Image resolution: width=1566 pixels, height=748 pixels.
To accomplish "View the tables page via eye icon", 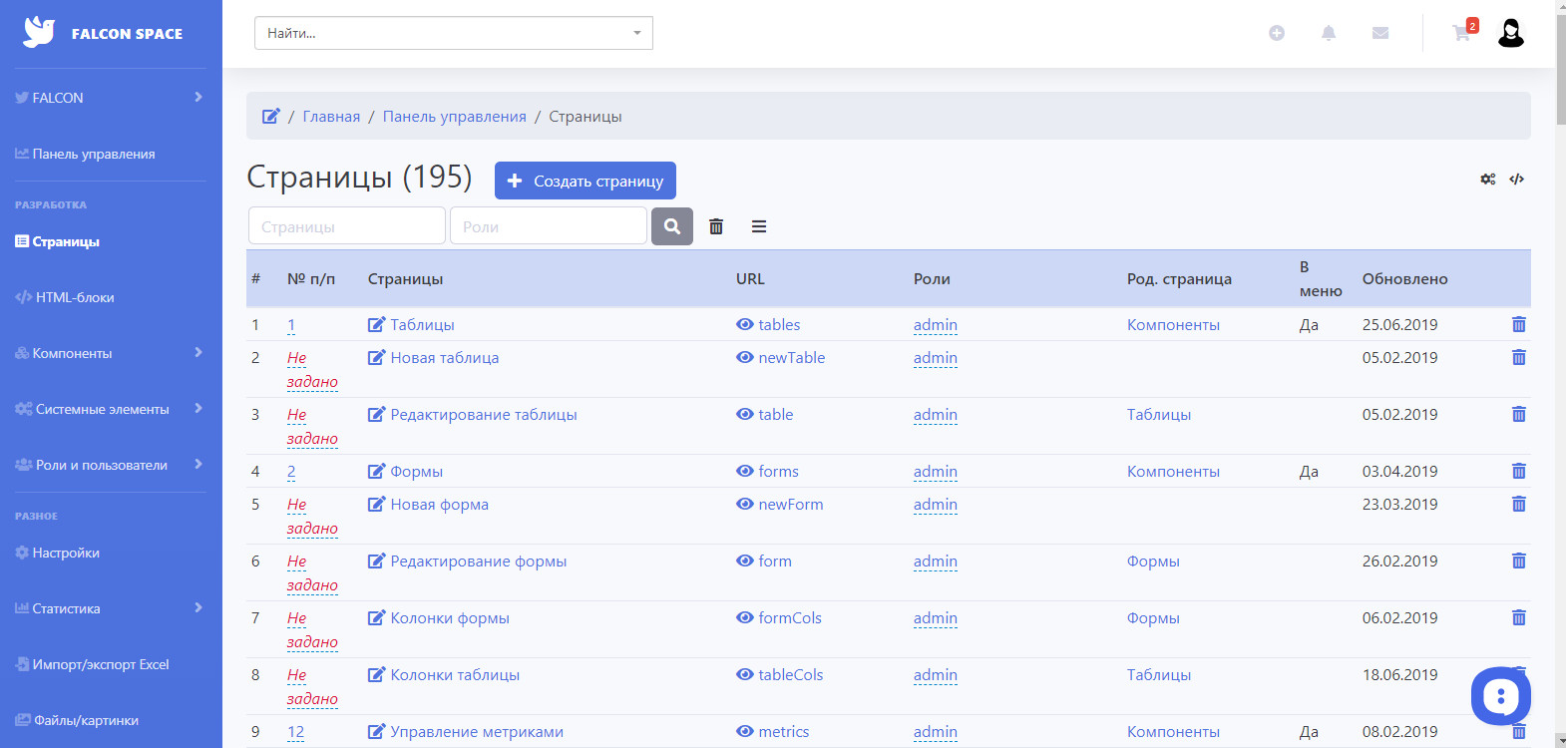I will coord(745,324).
